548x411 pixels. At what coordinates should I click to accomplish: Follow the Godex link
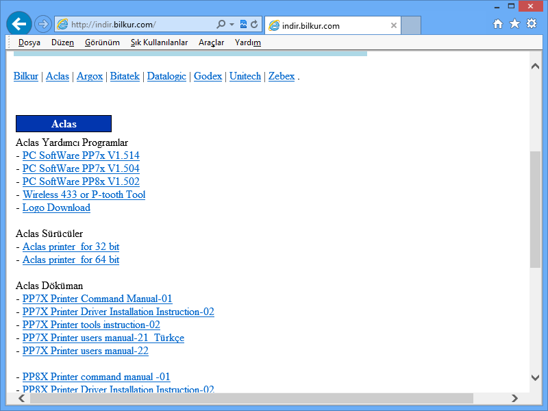(x=208, y=76)
